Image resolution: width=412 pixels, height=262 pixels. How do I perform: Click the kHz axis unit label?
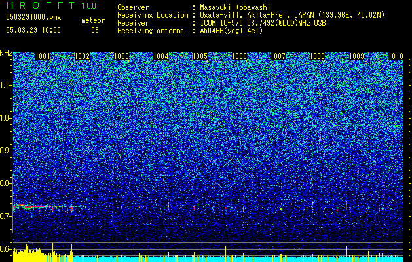6,53
